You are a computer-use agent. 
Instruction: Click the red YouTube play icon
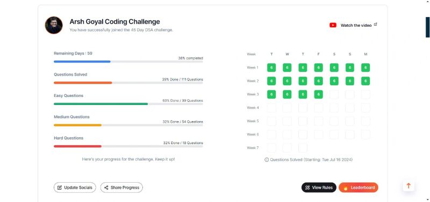(x=333, y=25)
